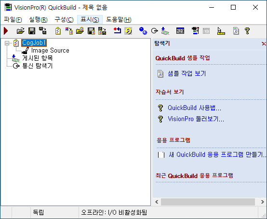Click the QuickBuild 샘플 작업 heading

point(183,58)
